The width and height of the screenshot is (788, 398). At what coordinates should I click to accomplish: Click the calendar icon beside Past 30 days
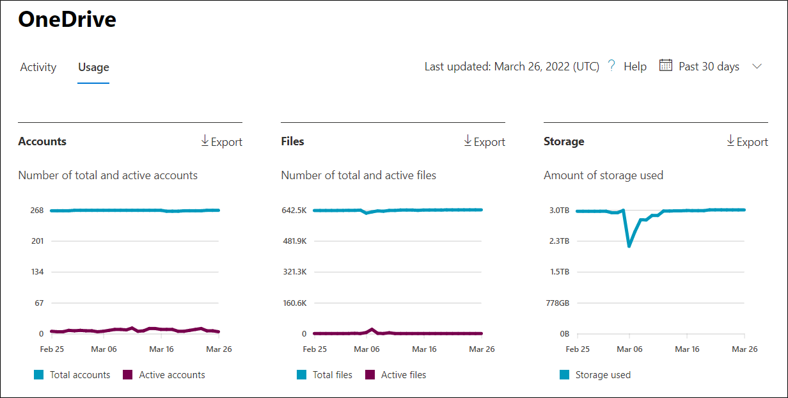tap(666, 65)
